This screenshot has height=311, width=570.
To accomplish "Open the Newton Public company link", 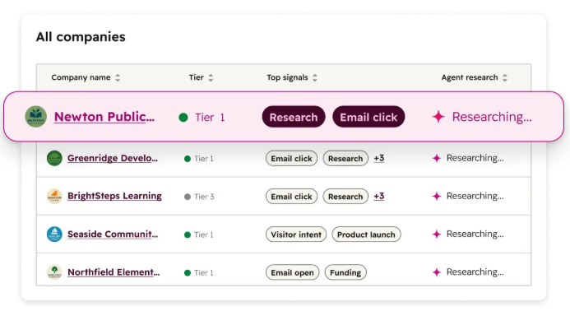I will (x=104, y=117).
